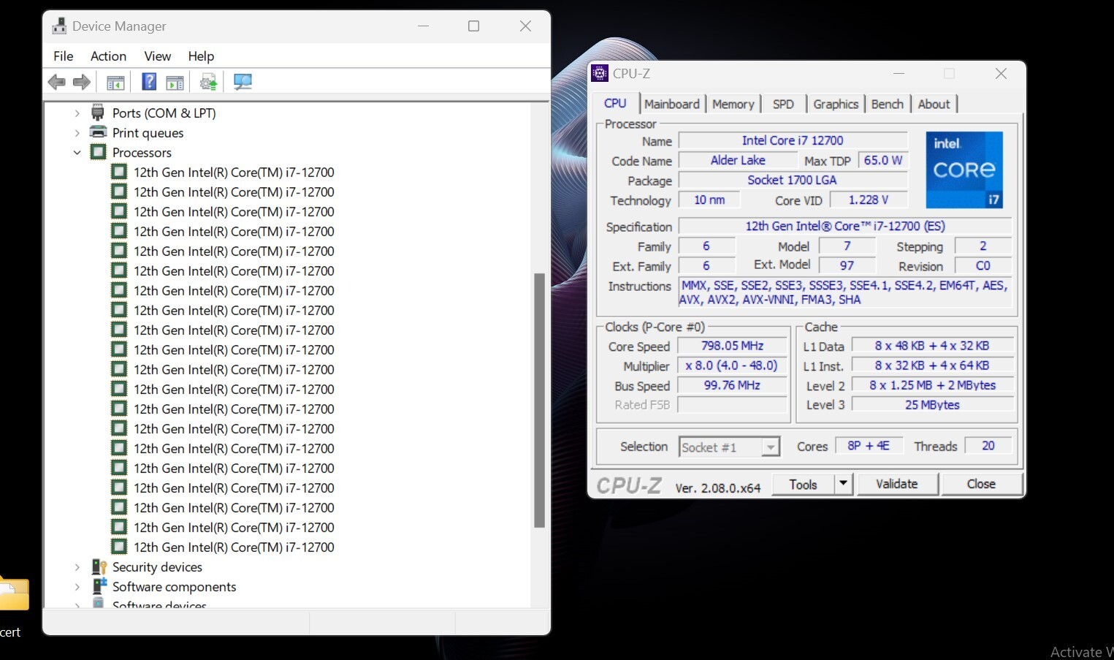Open the Action menu
This screenshot has height=660, width=1114.
(x=108, y=56)
